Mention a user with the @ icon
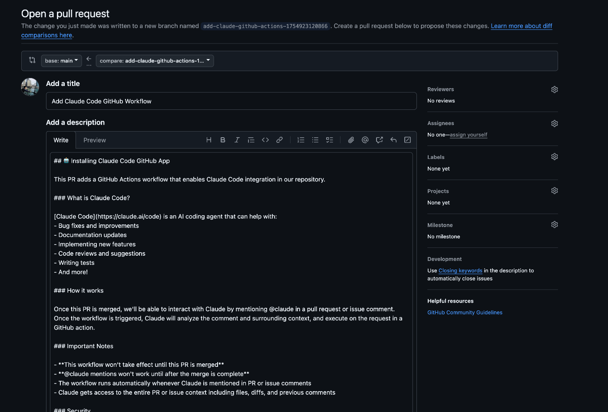Viewport: 608px width, 412px height. click(365, 140)
